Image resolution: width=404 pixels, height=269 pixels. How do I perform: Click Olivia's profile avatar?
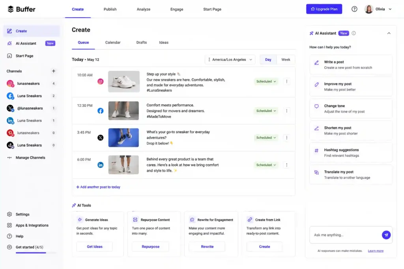tap(369, 9)
